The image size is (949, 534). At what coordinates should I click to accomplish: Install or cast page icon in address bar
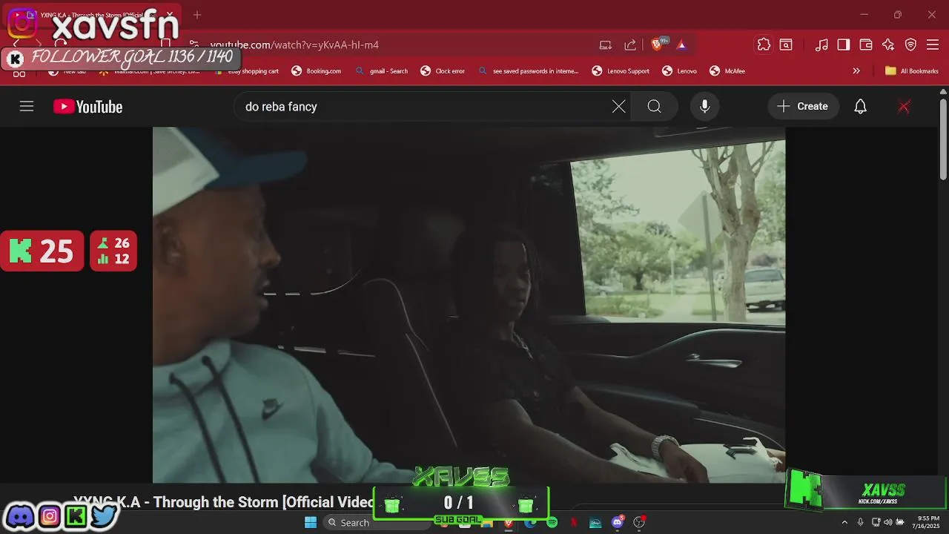click(x=606, y=45)
